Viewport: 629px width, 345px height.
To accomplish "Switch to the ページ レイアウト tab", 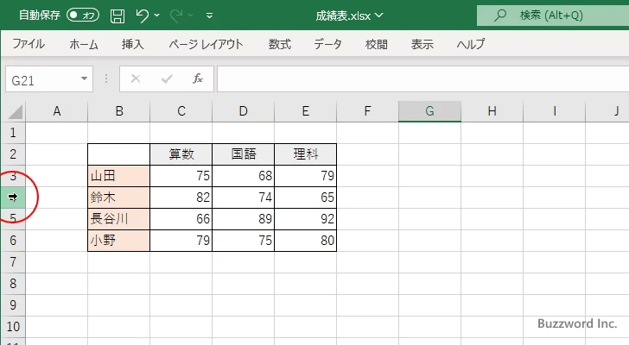I will pyautogui.click(x=206, y=44).
